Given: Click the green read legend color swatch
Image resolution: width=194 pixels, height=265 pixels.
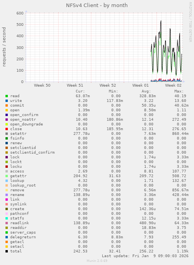Looking at the screenshot, I should (7, 96).
